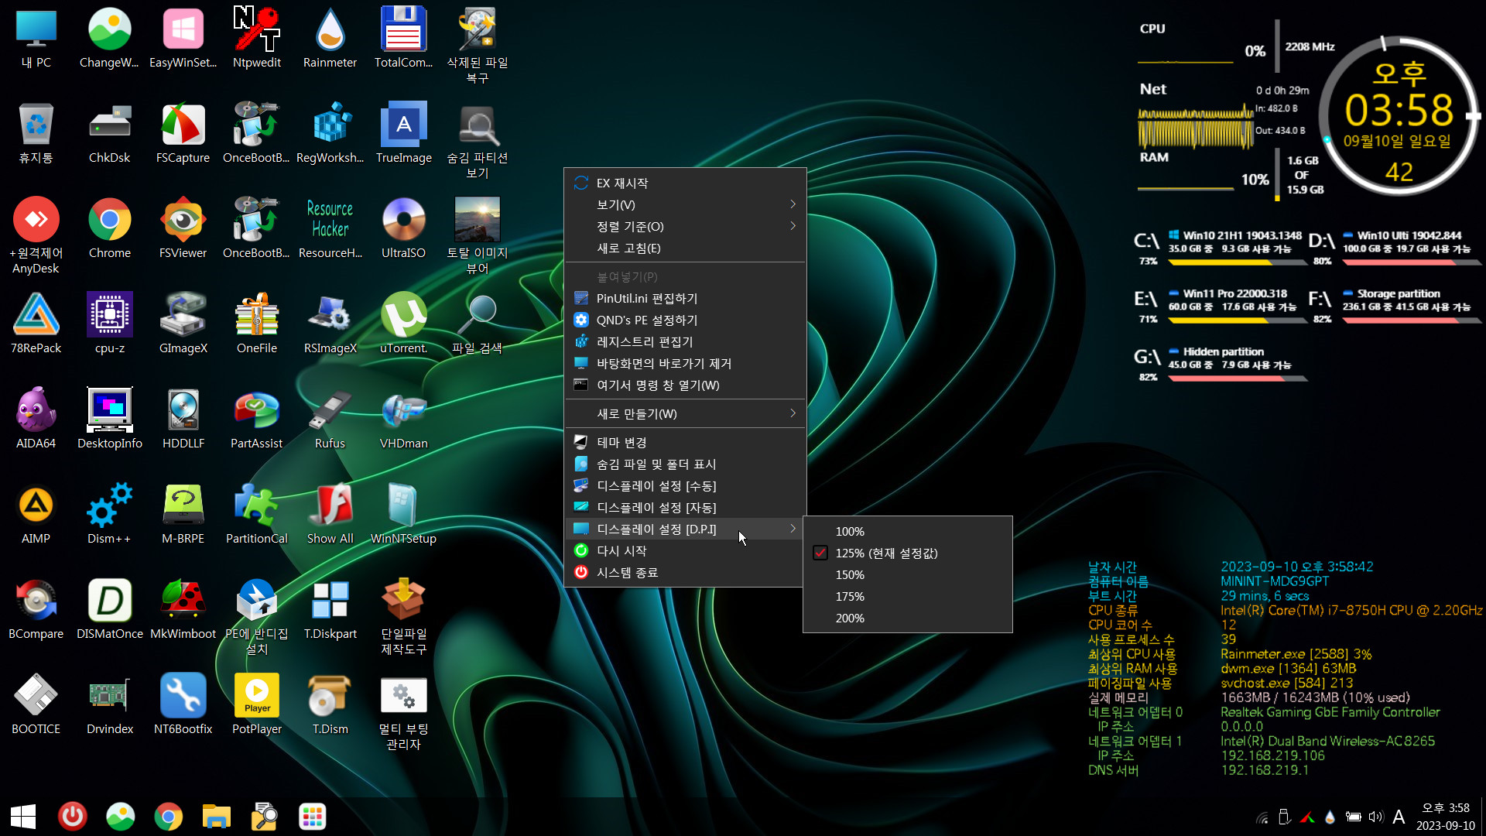Open 디스플레이 설정 [수동] entry
1486x836 pixels.
(685, 485)
